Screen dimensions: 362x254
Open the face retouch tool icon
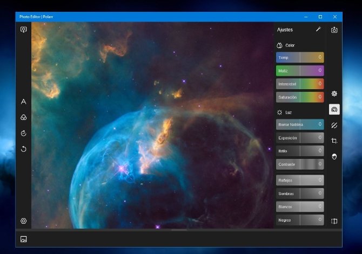click(334, 157)
